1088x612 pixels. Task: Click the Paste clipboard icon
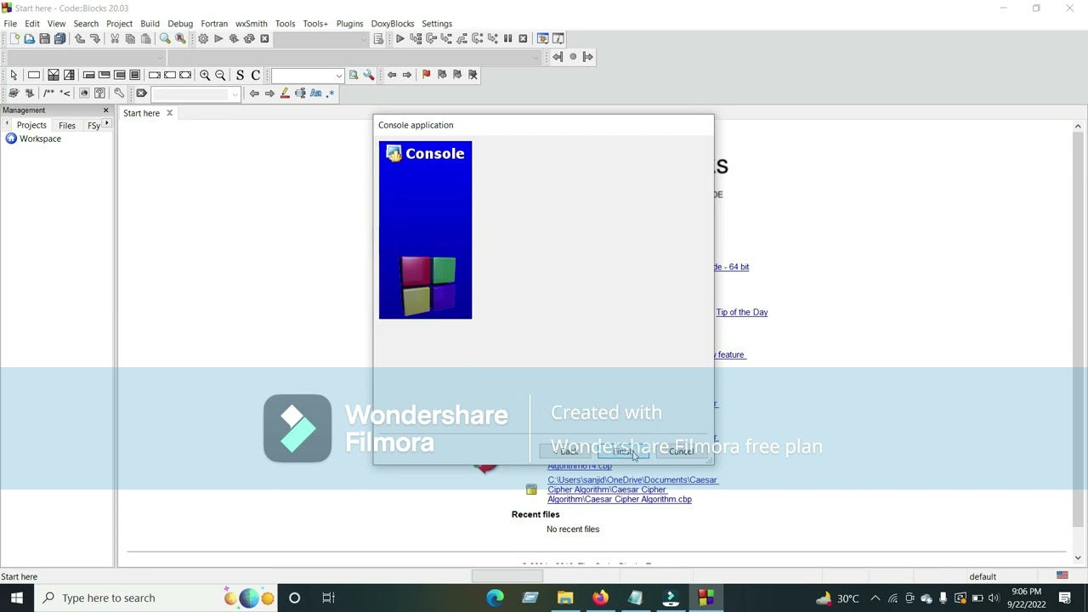point(145,39)
